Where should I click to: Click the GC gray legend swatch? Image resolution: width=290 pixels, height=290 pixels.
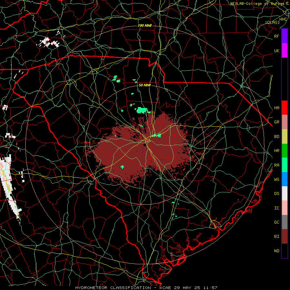click(285, 222)
